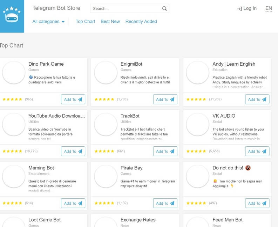This screenshot has height=227, width=278.
Task: Click the star rating under Pirate Bay
Action: 104,203
